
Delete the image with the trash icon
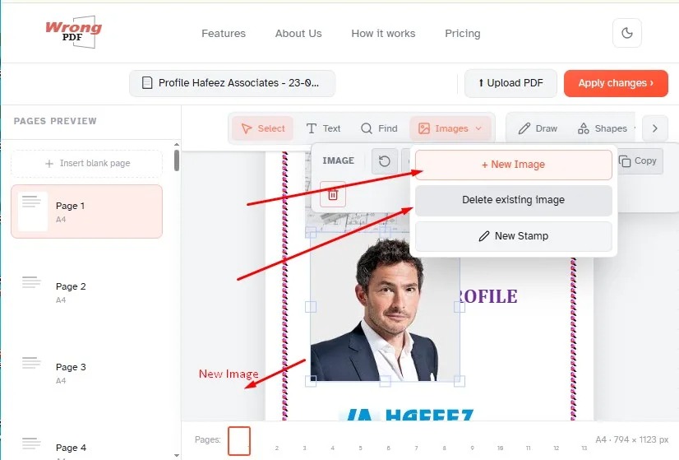333,194
